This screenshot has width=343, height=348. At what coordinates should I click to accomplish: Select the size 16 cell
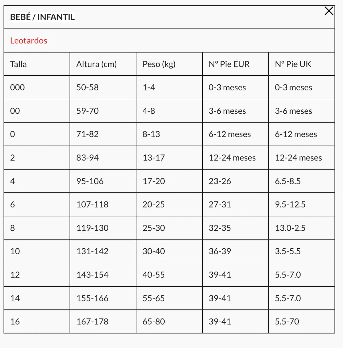[15, 322]
